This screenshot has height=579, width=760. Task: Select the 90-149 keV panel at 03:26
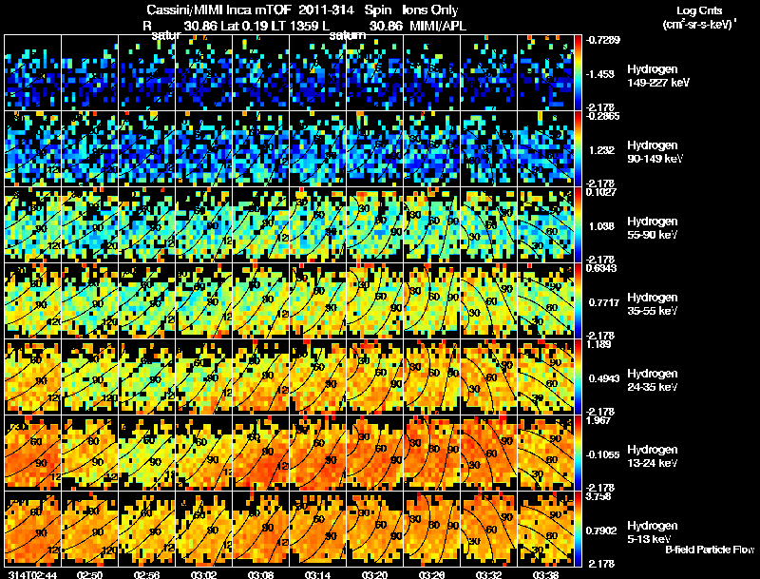432,148
